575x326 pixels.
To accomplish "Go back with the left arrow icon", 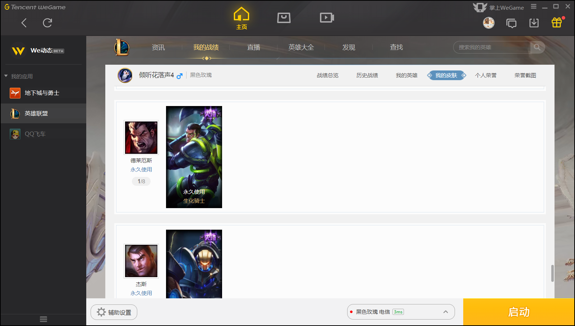I will tap(24, 23).
